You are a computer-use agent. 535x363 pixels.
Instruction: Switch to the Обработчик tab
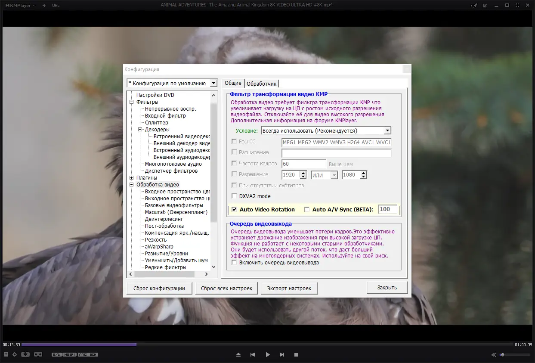tap(262, 84)
